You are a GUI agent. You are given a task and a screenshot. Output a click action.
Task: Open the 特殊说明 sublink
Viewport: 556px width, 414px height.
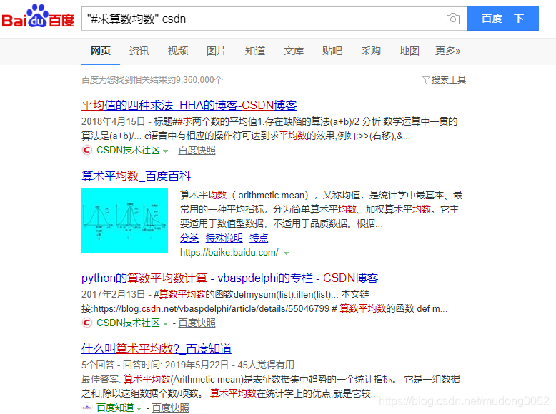224,238
